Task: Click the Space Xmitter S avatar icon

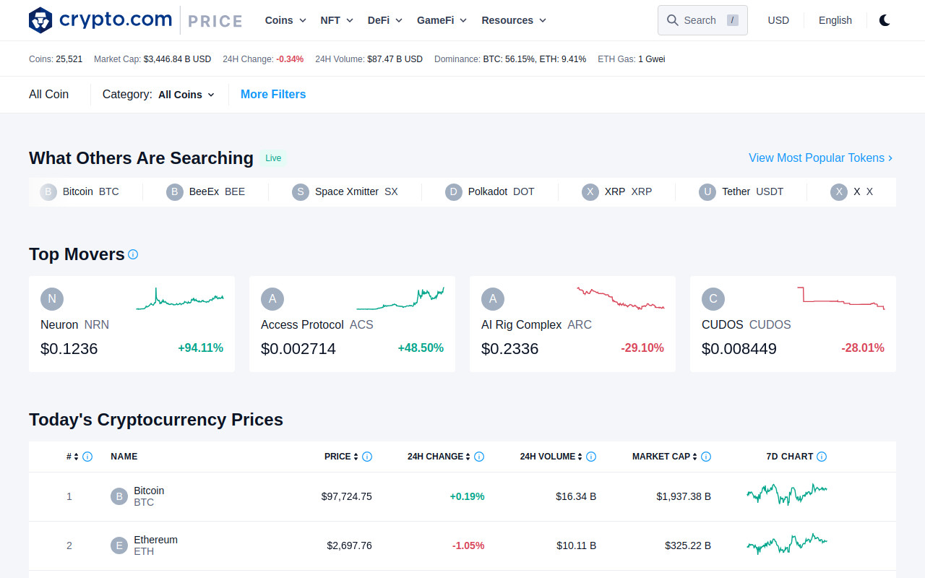Action: coord(301,192)
